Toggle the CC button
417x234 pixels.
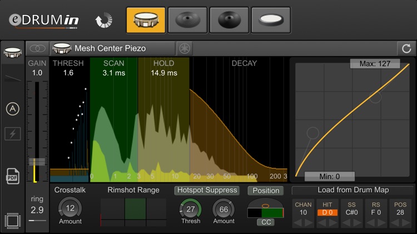(266, 222)
